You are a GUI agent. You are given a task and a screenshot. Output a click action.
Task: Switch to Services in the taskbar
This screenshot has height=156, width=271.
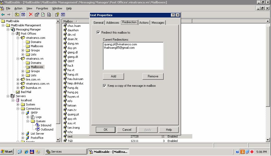(66, 152)
